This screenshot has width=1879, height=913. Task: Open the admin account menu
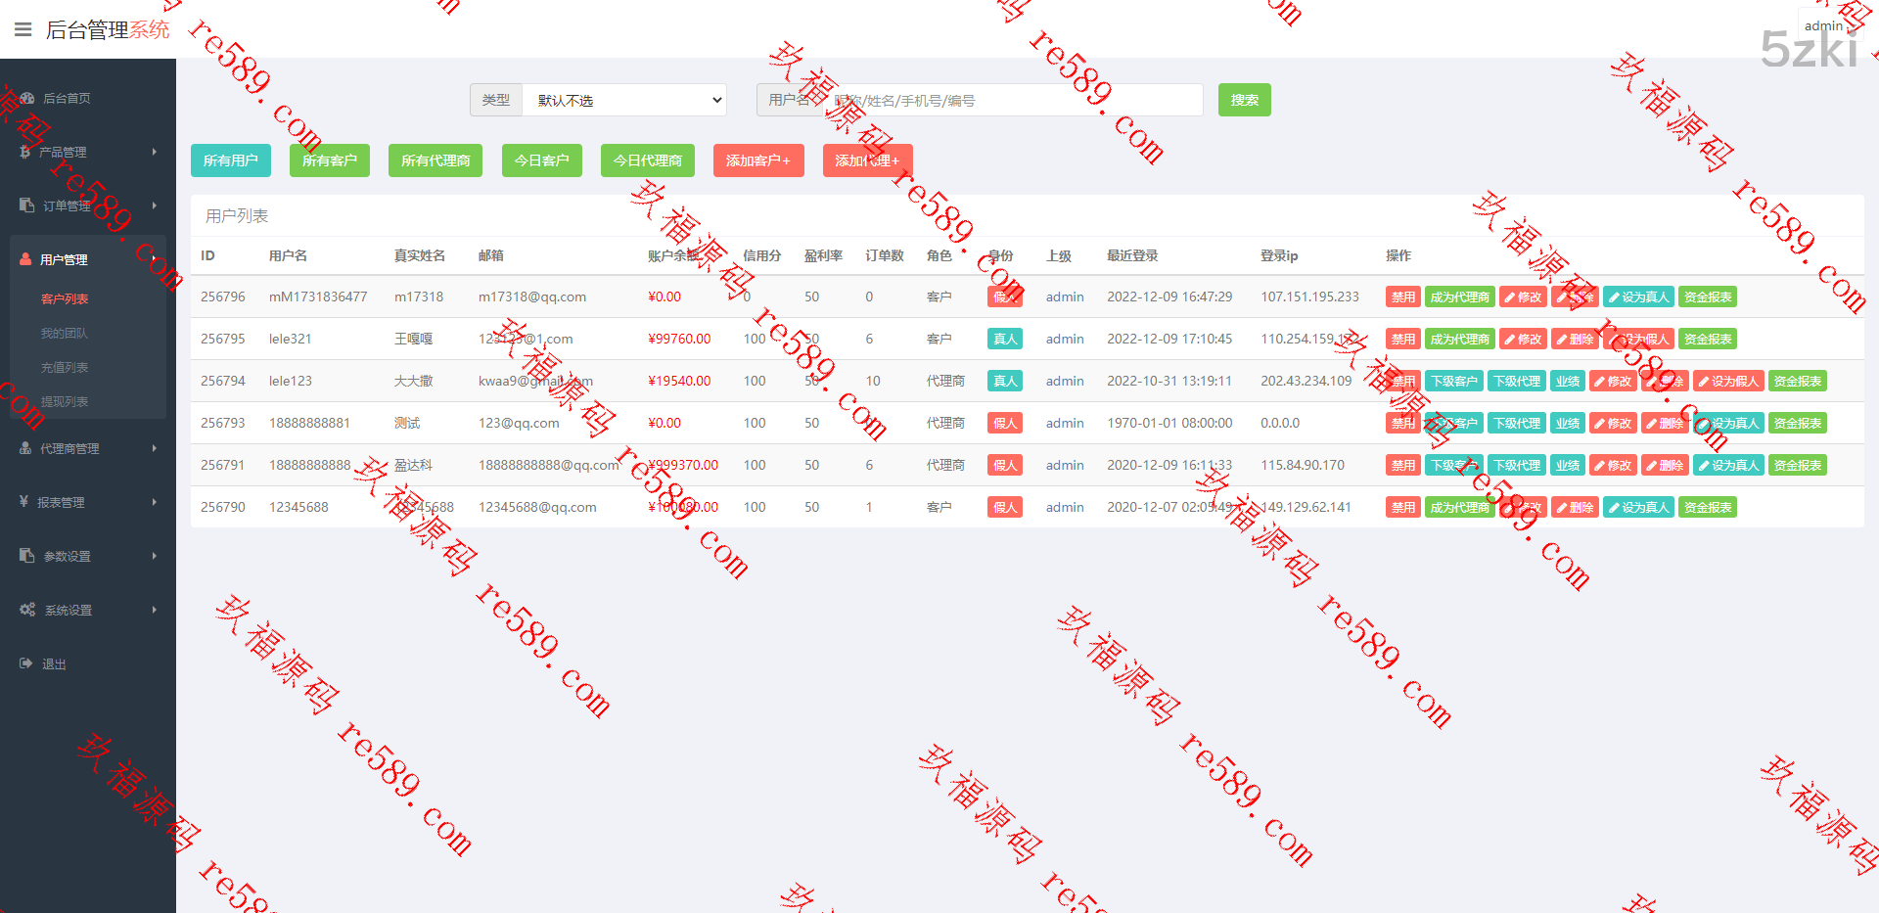1823,26
